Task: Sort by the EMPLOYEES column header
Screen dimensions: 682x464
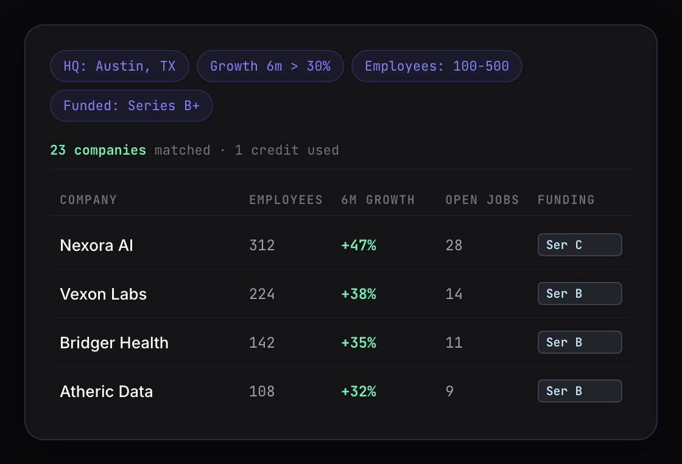Action: 286,200
